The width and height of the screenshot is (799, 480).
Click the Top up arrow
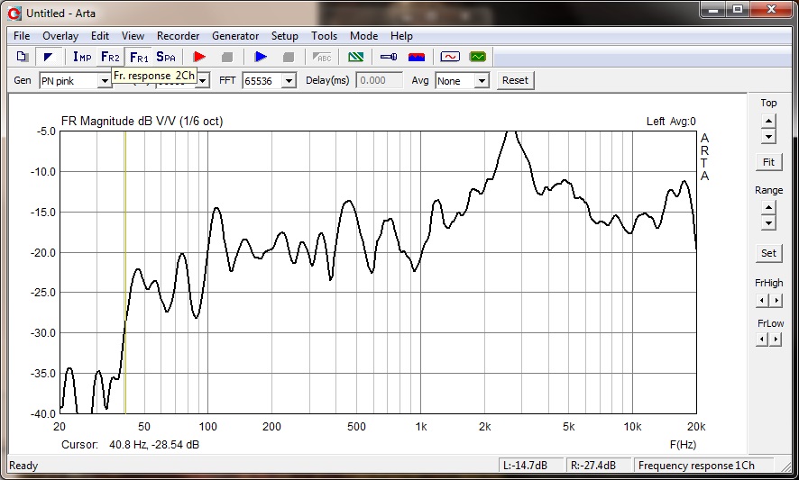click(768, 122)
